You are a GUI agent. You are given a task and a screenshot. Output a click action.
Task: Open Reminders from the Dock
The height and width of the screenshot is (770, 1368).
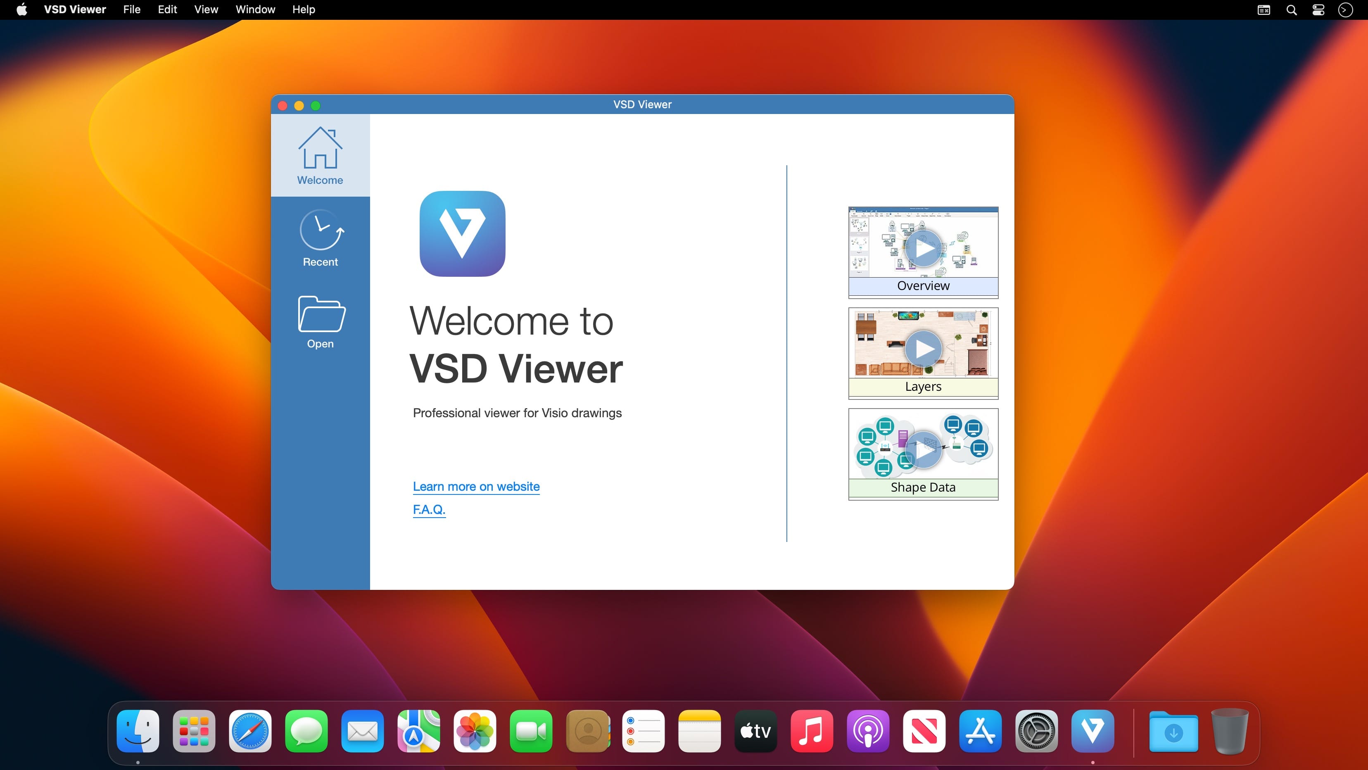click(x=644, y=731)
